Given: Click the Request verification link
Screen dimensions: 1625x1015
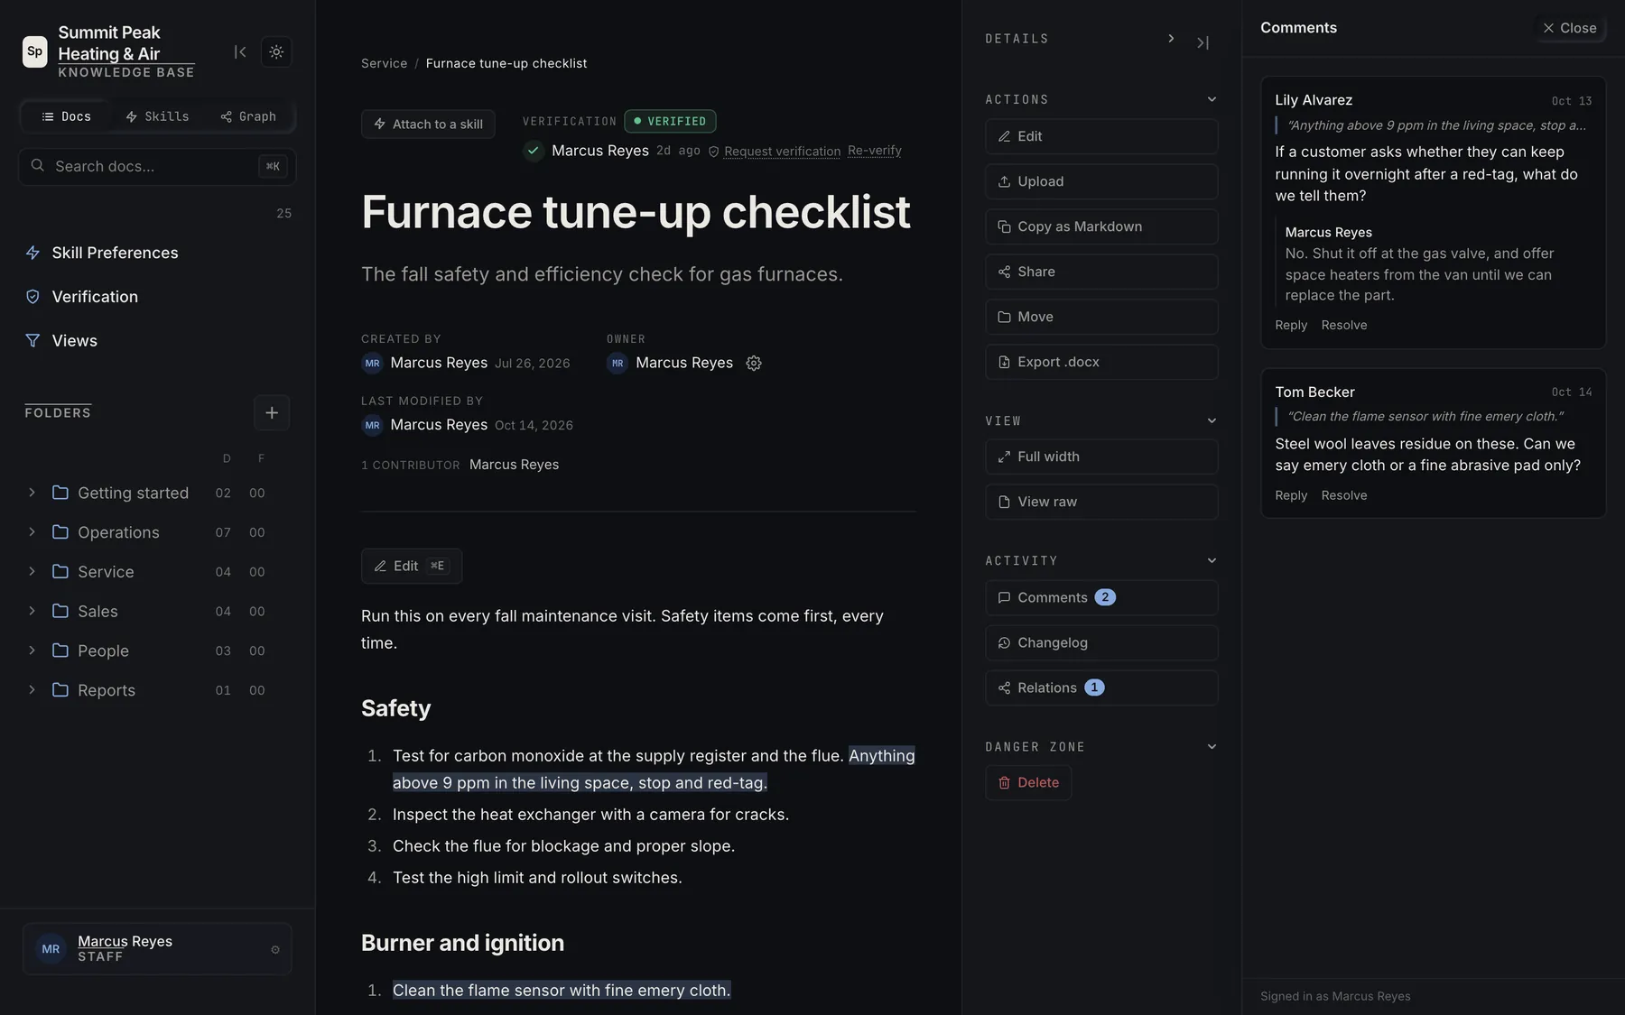Looking at the screenshot, I should click(x=782, y=152).
